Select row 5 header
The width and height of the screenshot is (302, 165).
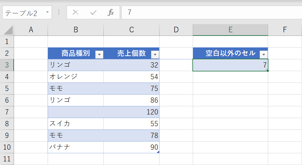tap(7, 89)
